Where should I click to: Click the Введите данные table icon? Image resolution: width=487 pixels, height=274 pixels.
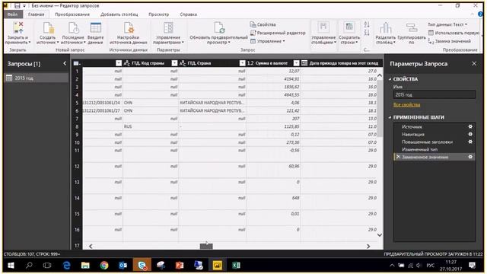tap(95, 27)
